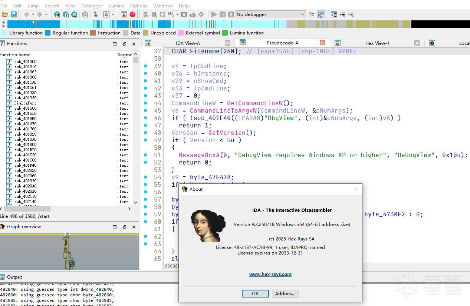Toggle the breakpoint dot on line 54
The width and height of the screenshot is (470, 306).
(145, 177)
